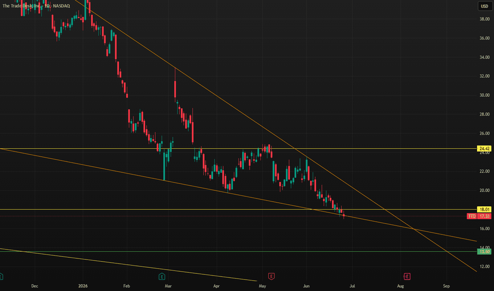Click the earnings marker near May
Screen dimensions: 494x291
point(271,277)
